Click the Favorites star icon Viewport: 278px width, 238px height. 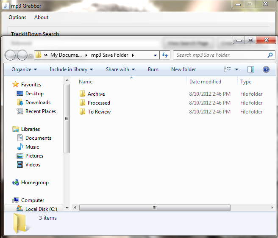(16, 84)
